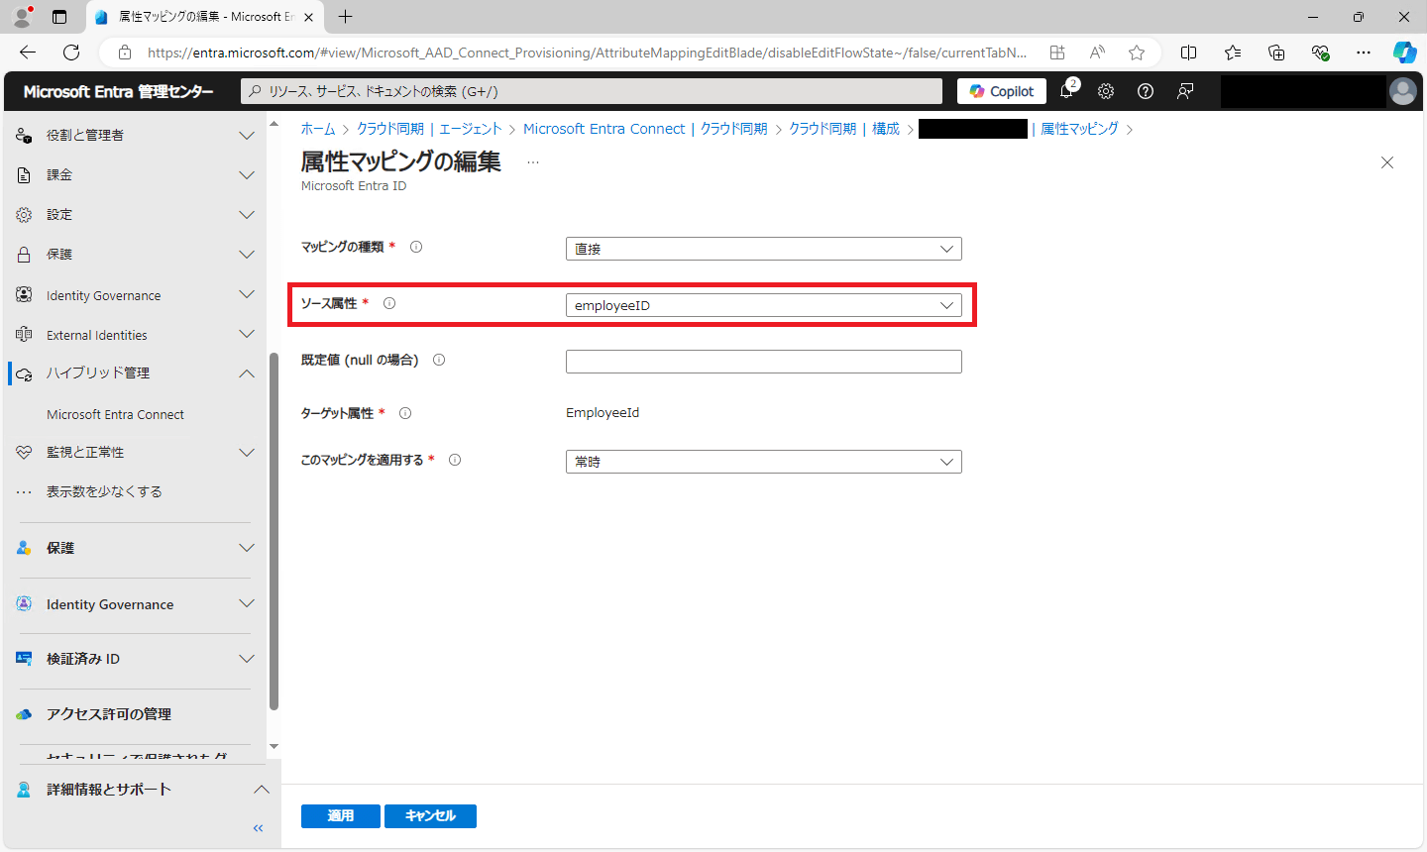Open a new browser tab with plus
The image size is (1427, 852).
(x=345, y=17)
